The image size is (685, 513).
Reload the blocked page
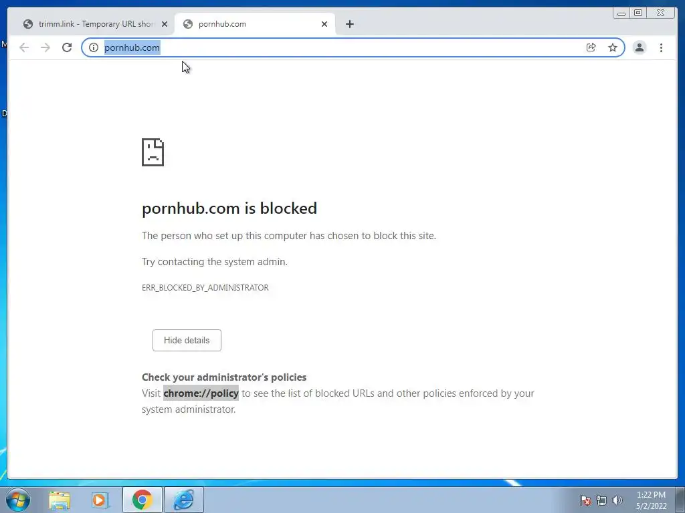(67, 47)
